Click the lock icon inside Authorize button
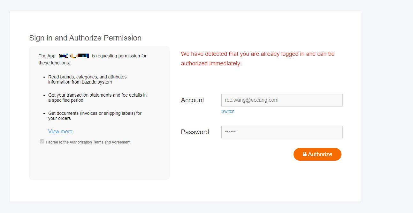 [x=305, y=154]
